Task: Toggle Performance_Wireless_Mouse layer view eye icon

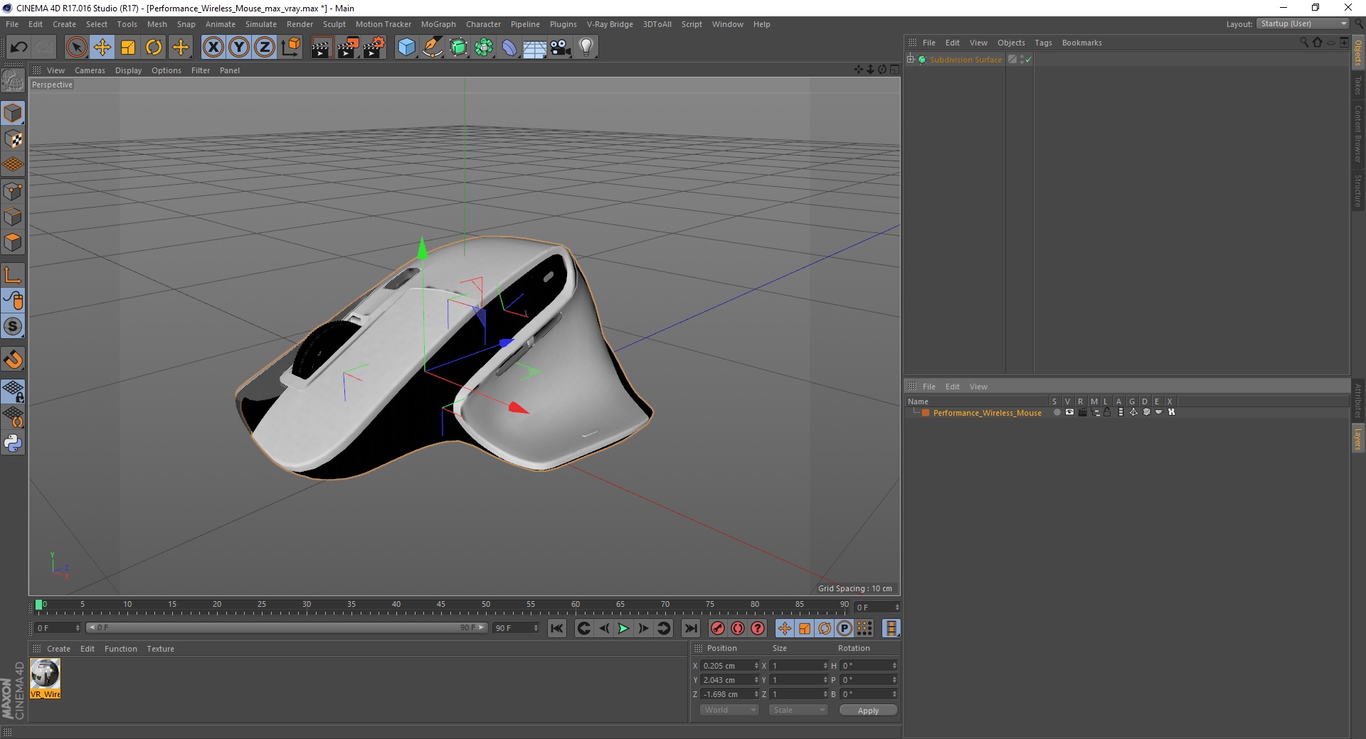Action: (1069, 412)
